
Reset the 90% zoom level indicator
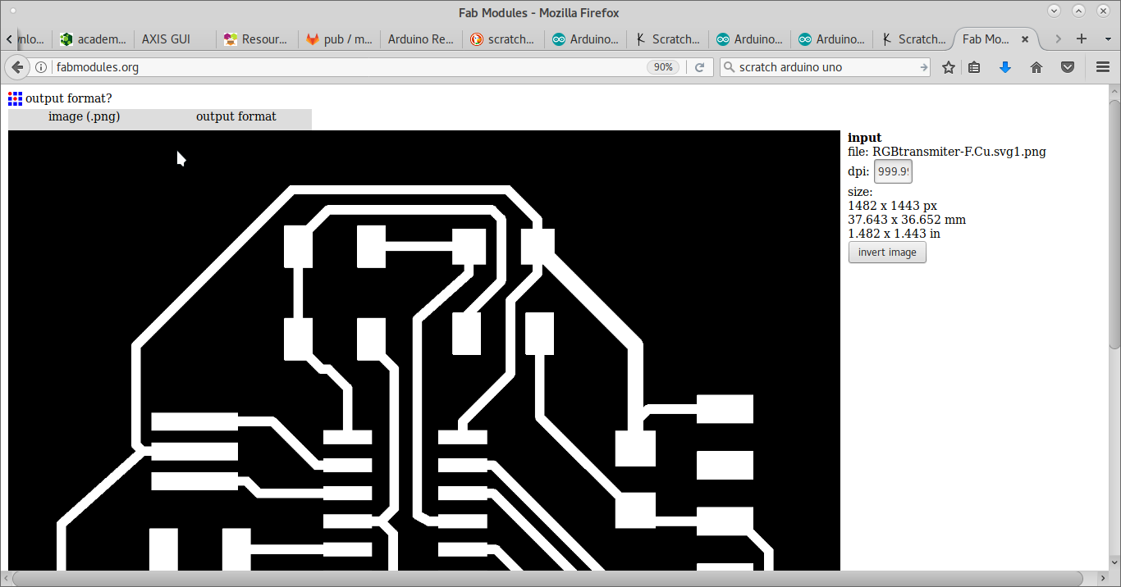coord(662,67)
